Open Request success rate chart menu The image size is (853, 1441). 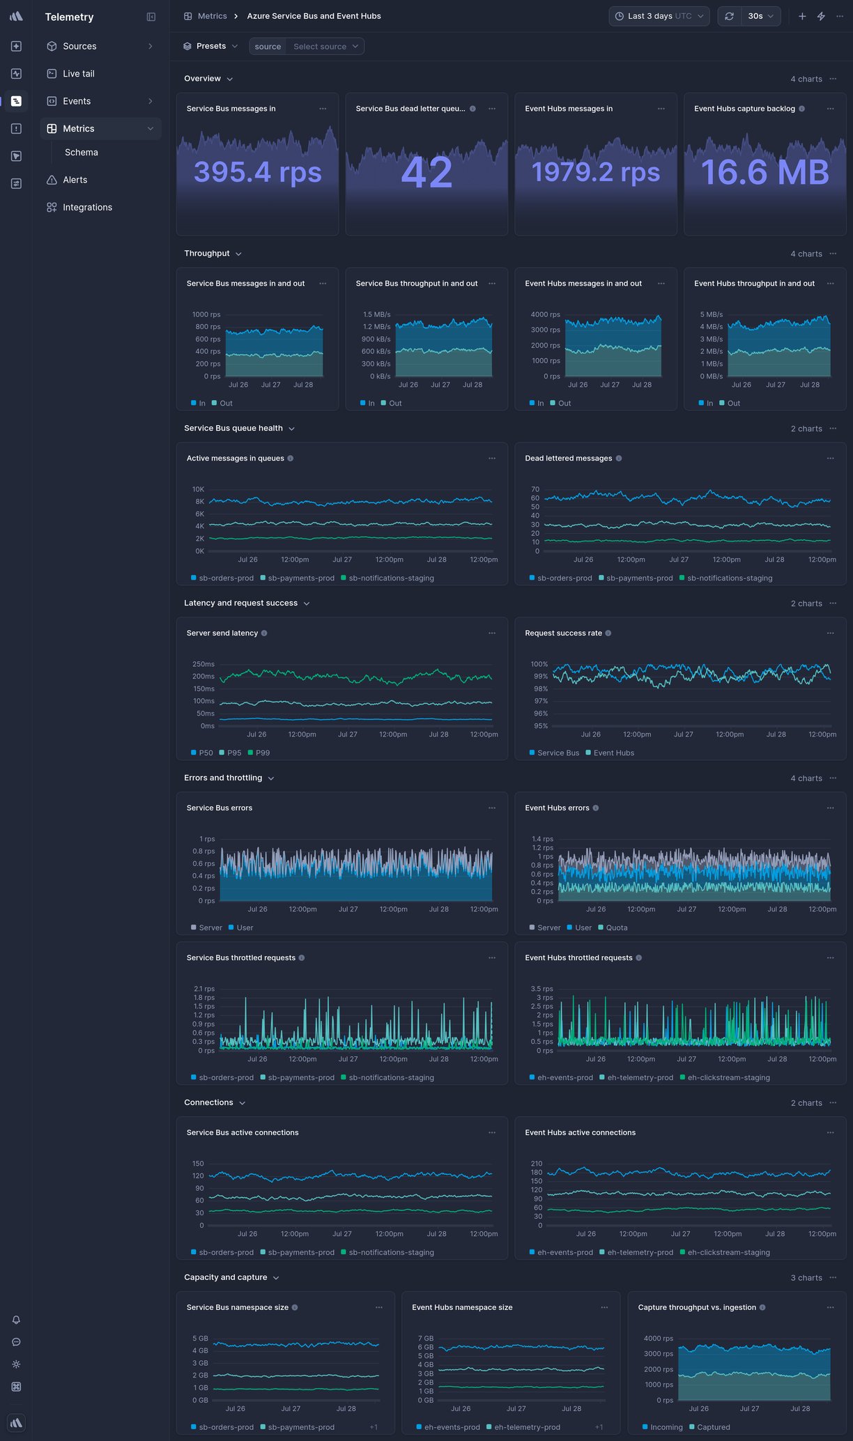click(x=831, y=633)
